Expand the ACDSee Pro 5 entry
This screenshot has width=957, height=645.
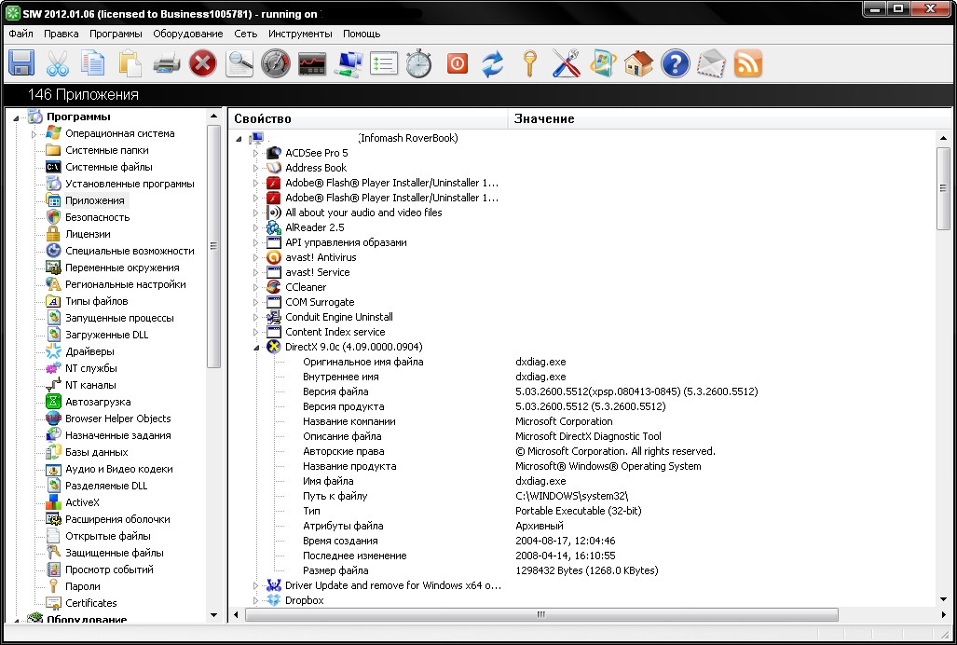pyautogui.click(x=256, y=153)
